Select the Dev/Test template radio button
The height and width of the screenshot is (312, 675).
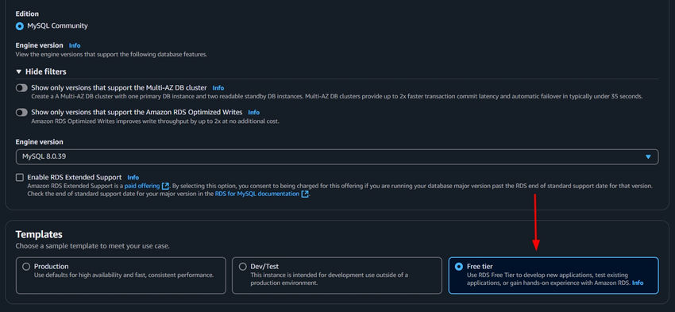point(243,267)
